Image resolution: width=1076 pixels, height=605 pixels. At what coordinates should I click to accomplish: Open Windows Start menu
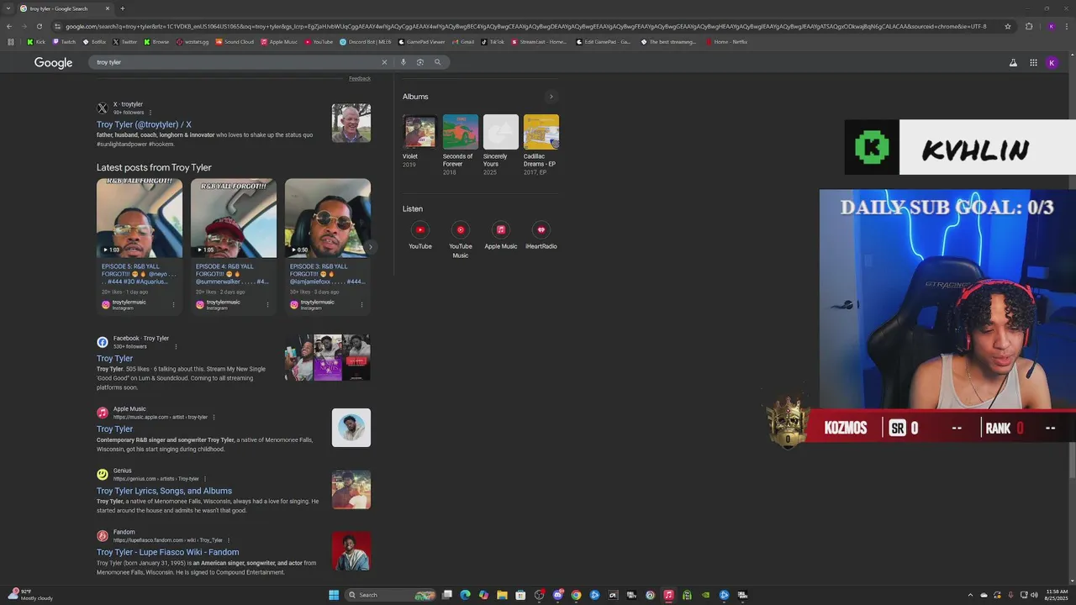point(334,595)
